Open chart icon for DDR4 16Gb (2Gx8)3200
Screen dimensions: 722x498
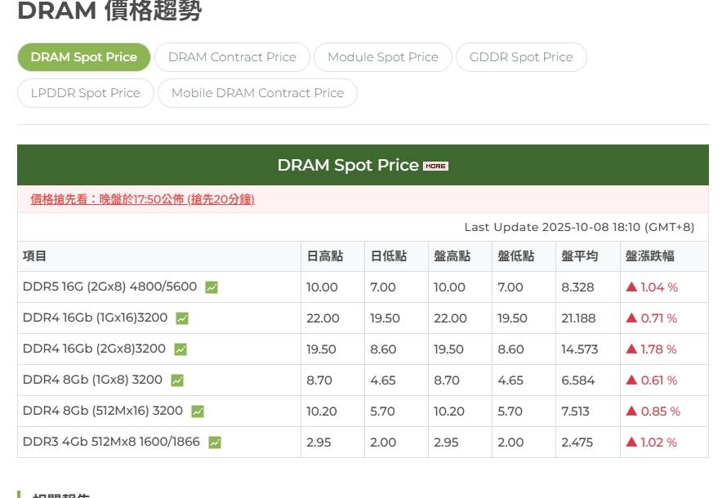pos(180,349)
